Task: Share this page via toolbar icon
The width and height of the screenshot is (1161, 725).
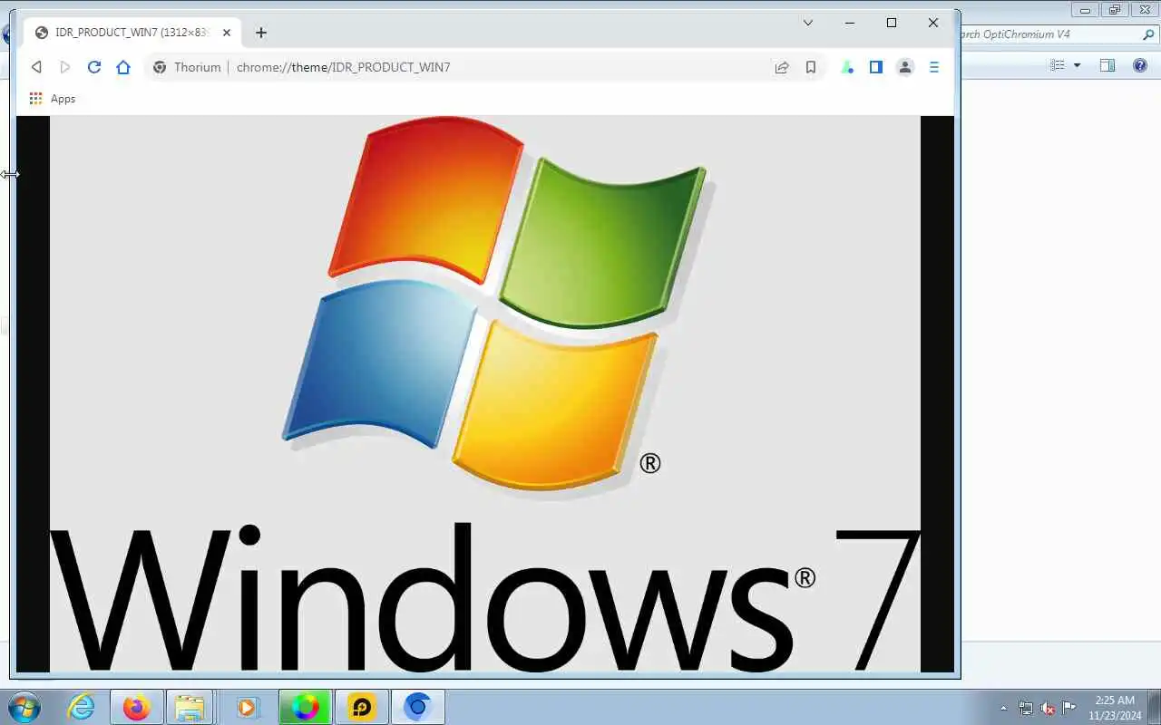Action: point(781,67)
